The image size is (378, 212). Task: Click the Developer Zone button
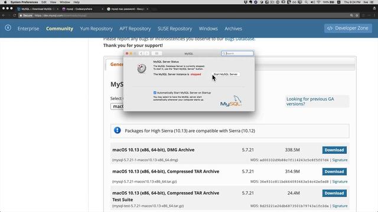coord(348,28)
